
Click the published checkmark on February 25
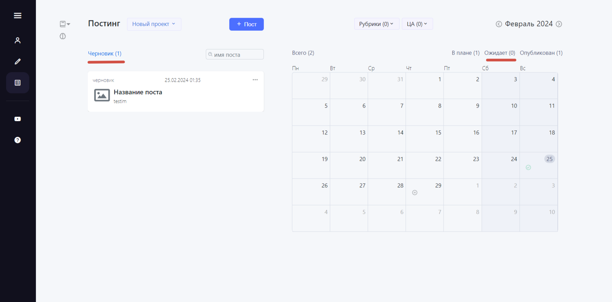528,168
